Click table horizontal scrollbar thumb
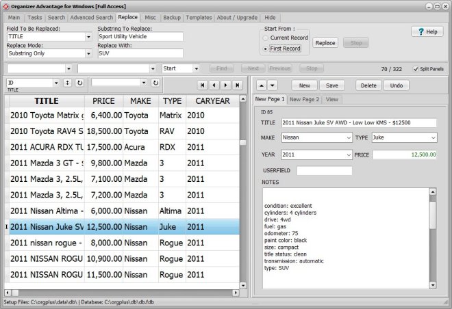 (15, 293)
